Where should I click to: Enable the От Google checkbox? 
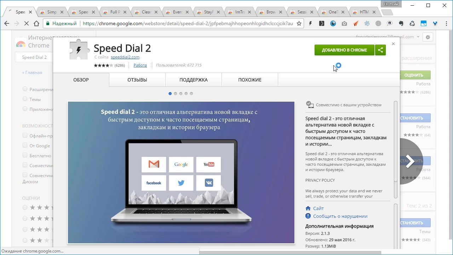25,145
